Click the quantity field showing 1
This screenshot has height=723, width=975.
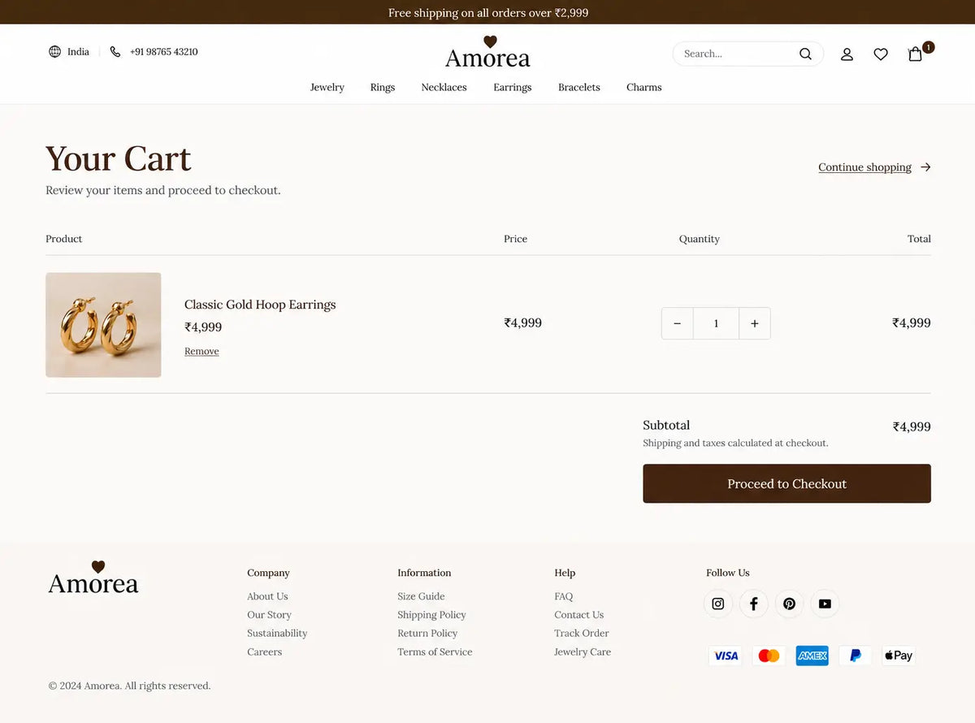[716, 323]
